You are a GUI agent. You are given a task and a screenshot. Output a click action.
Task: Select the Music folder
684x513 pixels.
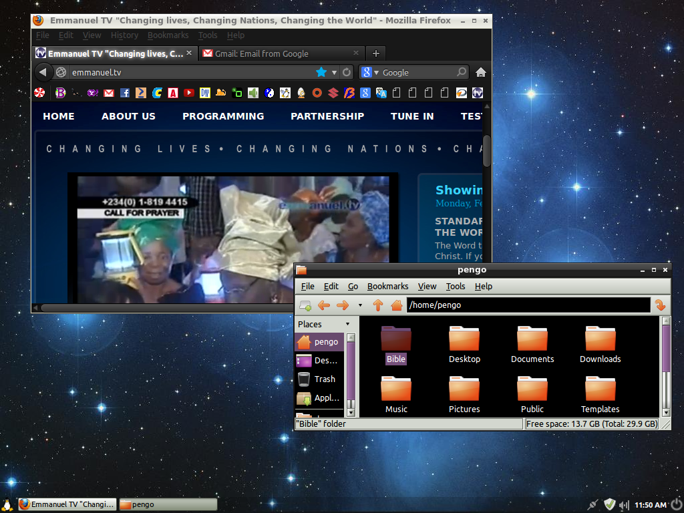pyautogui.click(x=396, y=395)
